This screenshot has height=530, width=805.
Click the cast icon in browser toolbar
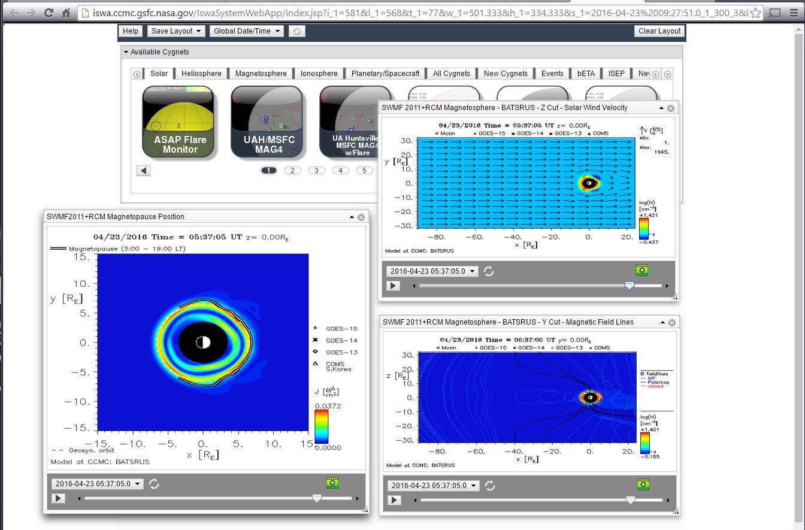click(776, 13)
